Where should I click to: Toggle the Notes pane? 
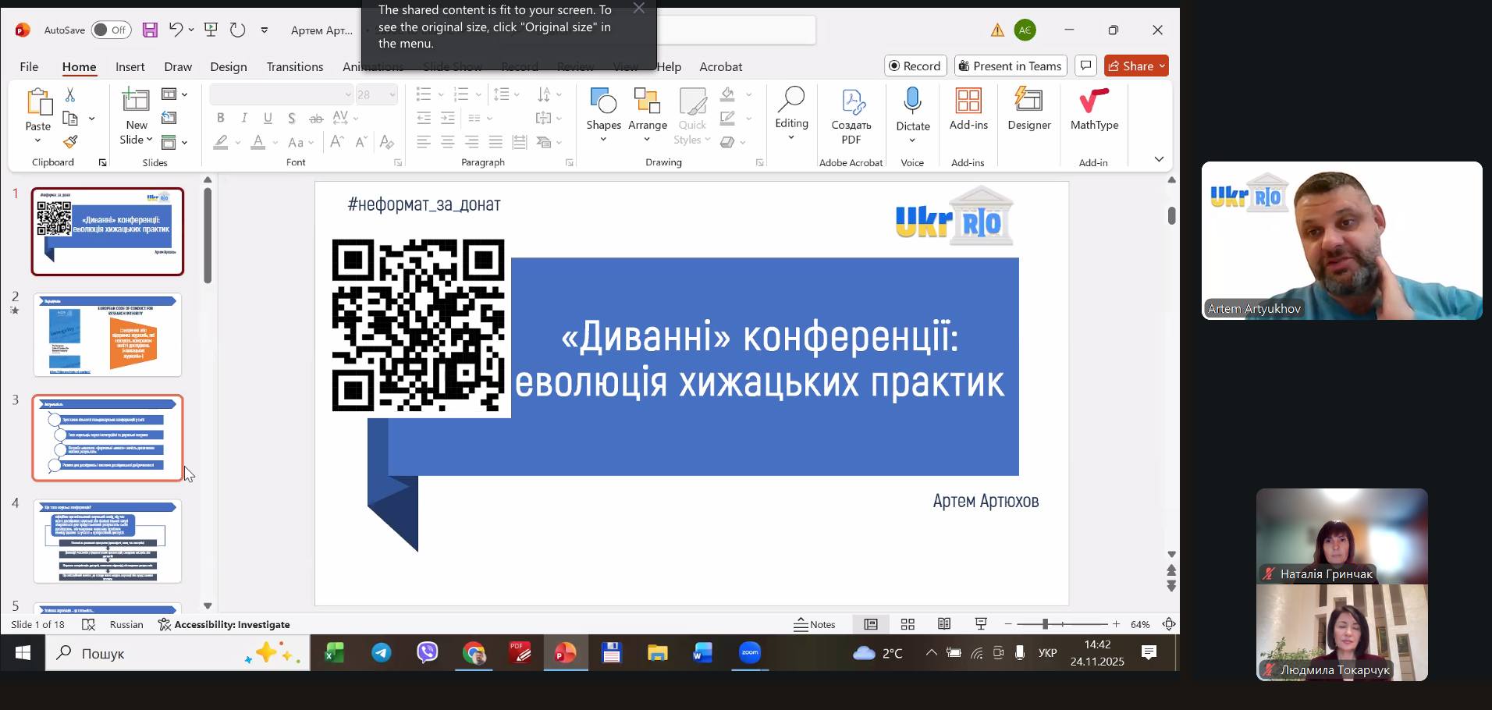tap(815, 624)
